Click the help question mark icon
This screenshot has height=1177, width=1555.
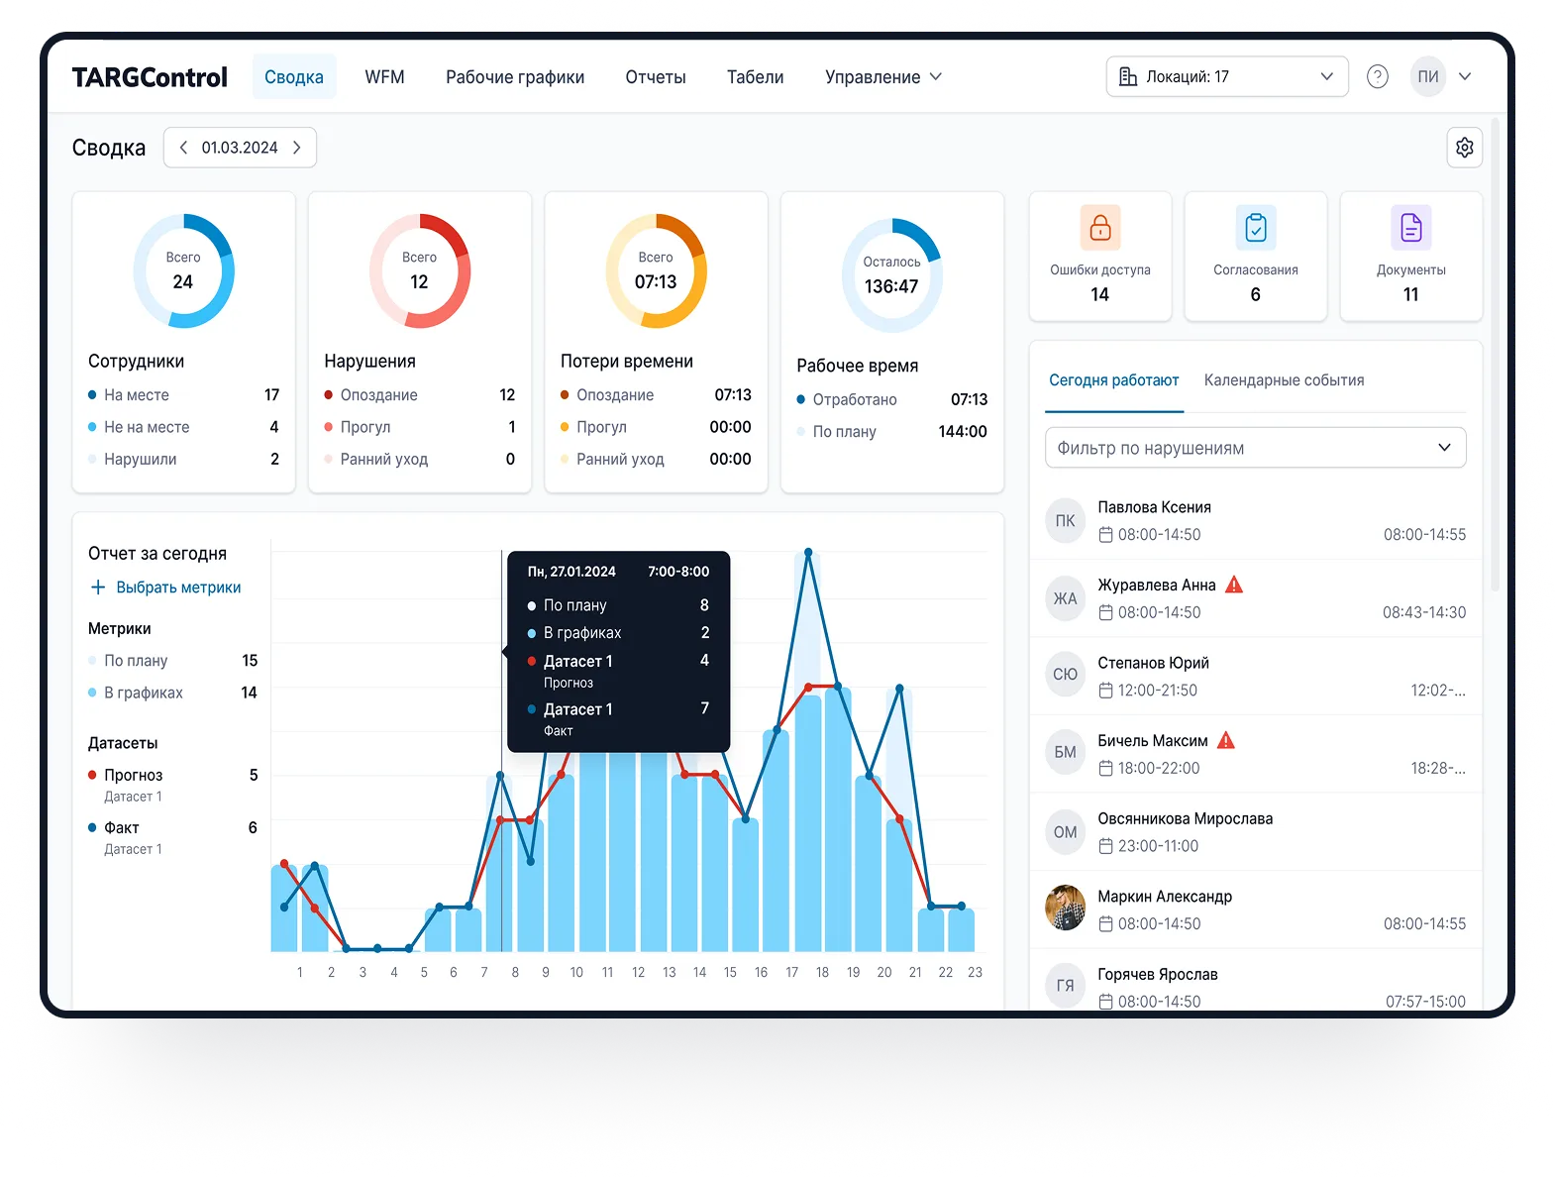point(1377,76)
